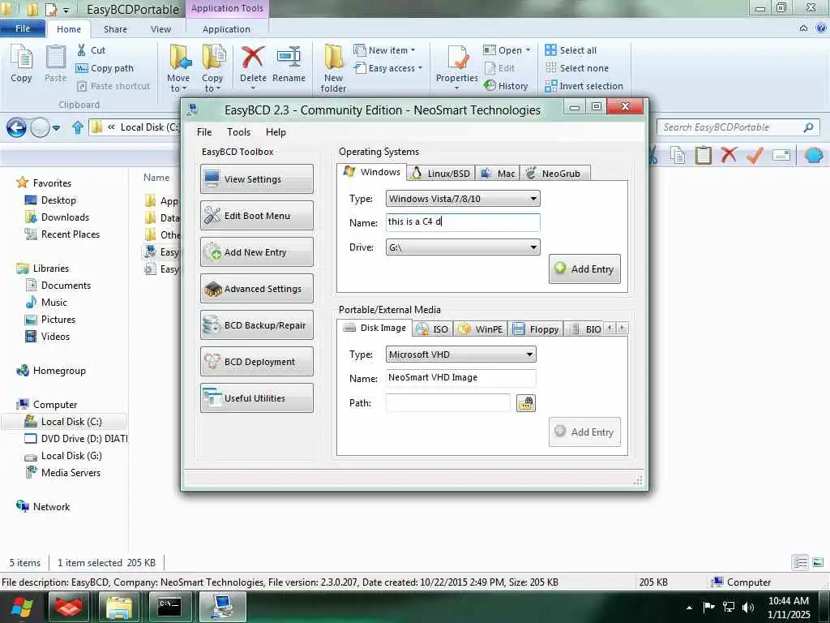Image resolution: width=830 pixels, height=623 pixels.
Task: Select the Disk Image media tab
Action: (374, 328)
